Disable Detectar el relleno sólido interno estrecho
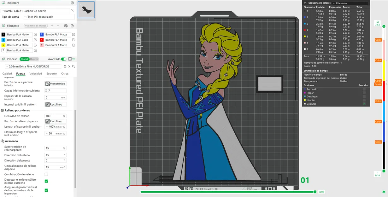Screen dimensions: 388x197 (x=46, y=181)
